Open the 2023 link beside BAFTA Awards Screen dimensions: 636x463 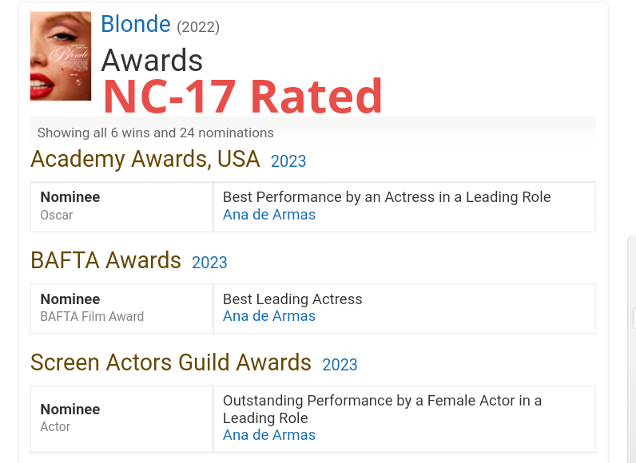tap(209, 263)
